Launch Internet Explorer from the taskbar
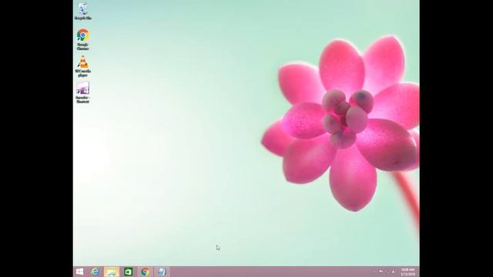This screenshot has height=277, width=493. tap(95, 272)
